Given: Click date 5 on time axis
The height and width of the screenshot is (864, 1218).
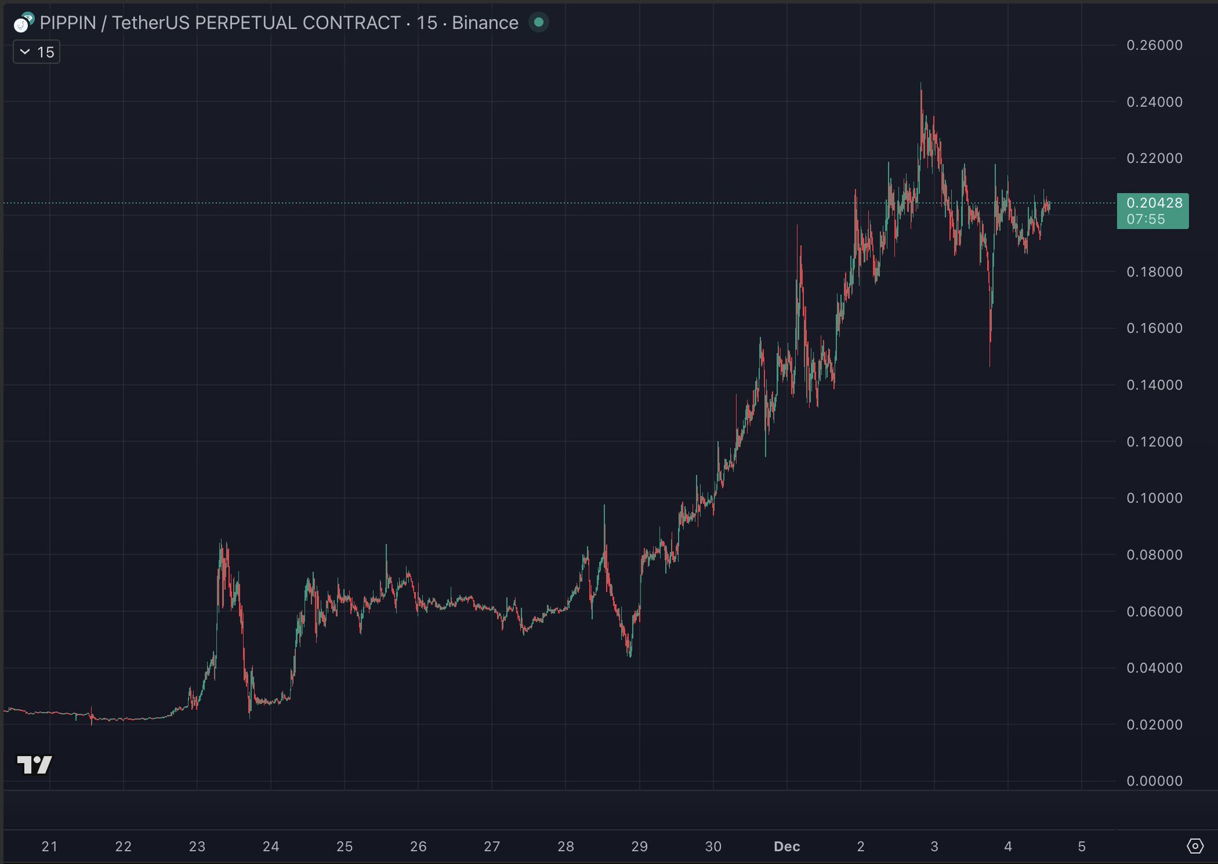Looking at the screenshot, I should [x=1081, y=846].
